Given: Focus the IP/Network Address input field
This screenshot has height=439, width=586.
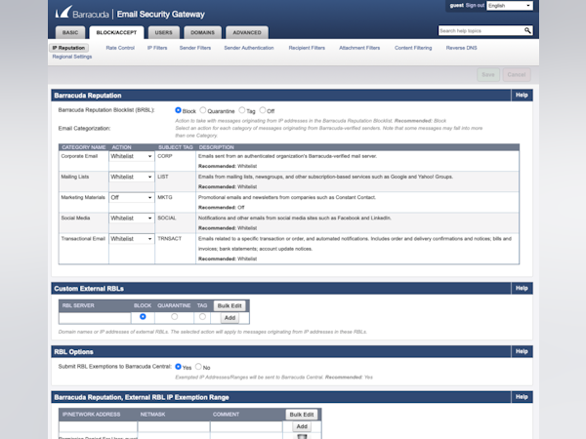Looking at the screenshot, I should point(98,426).
